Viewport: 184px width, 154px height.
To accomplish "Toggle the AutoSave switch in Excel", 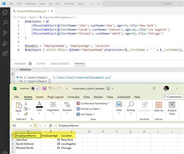I will coord(35,88).
